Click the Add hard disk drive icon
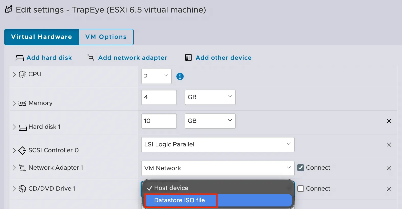 pos(20,58)
